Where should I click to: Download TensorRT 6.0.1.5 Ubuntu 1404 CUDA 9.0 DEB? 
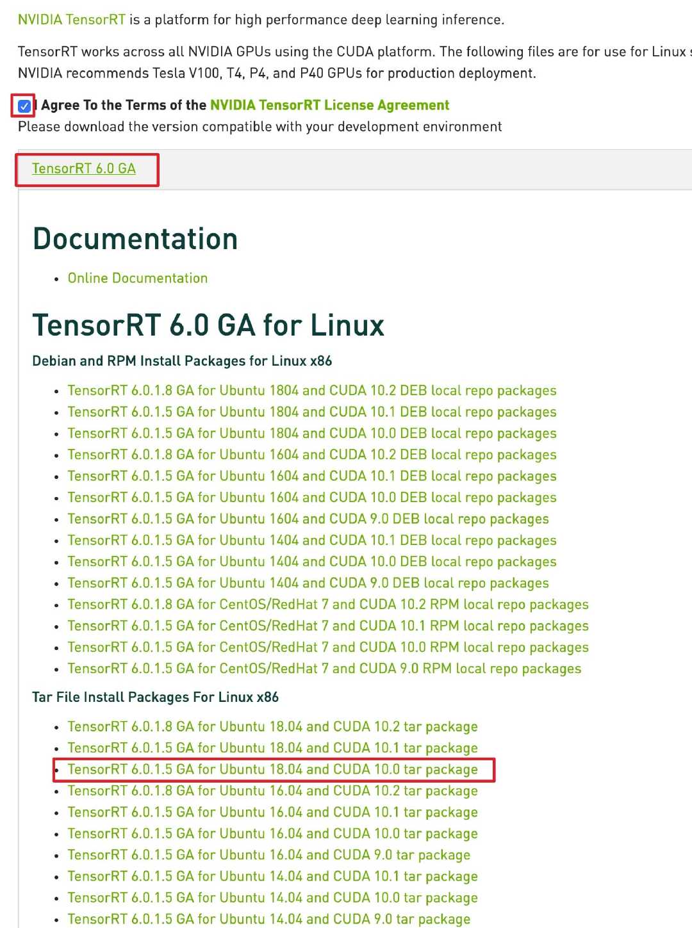coord(308,583)
